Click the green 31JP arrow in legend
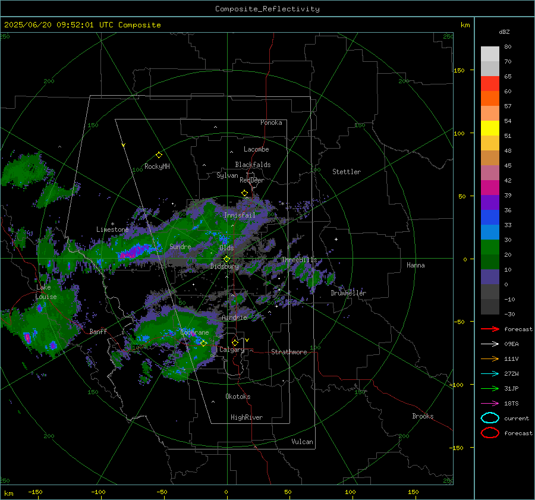The height and width of the screenshot is (500, 535). coord(490,388)
